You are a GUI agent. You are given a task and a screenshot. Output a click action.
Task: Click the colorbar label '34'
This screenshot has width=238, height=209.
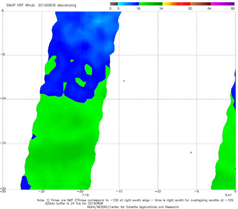point(161,8)
